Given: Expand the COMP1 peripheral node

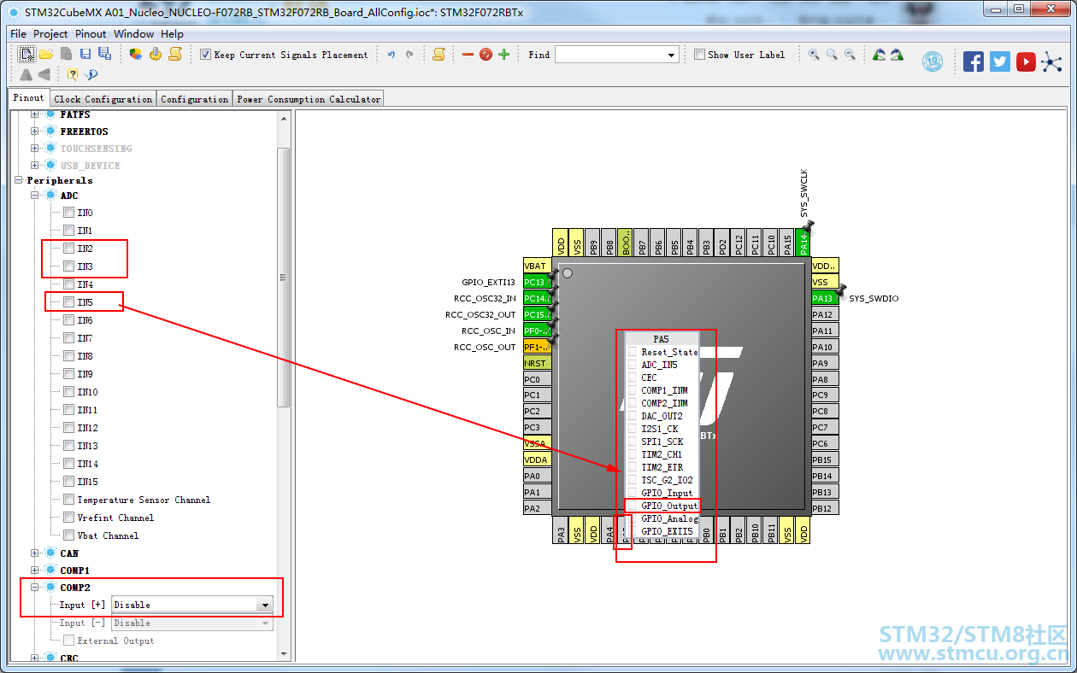Looking at the screenshot, I should pyautogui.click(x=35, y=571).
